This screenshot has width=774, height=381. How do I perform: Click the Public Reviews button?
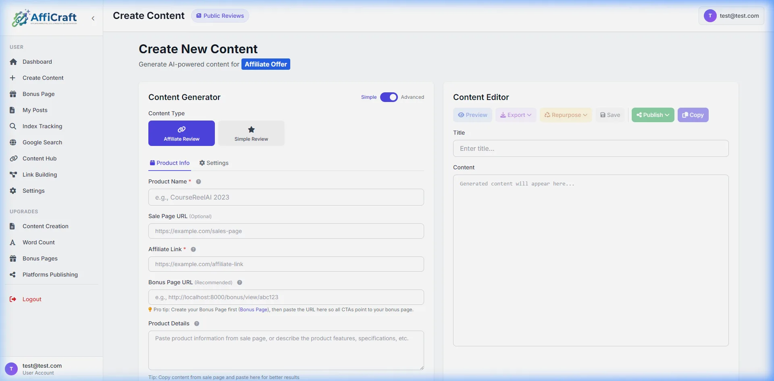tap(220, 15)
